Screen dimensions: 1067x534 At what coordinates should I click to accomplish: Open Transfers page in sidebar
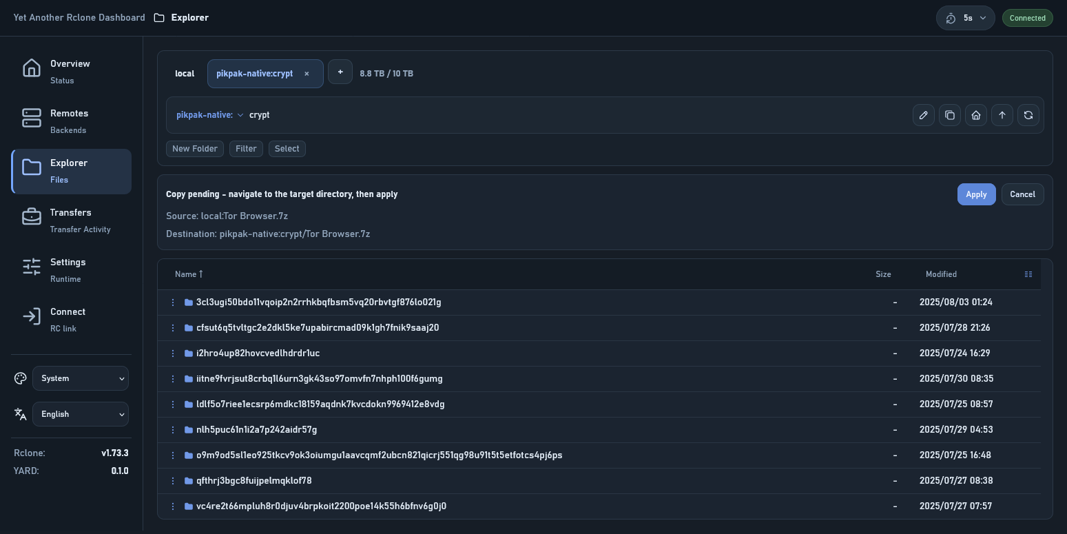click(x=71, y=220)
